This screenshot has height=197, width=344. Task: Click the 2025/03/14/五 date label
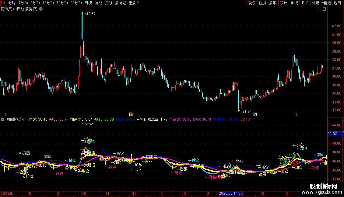(230, 193)
